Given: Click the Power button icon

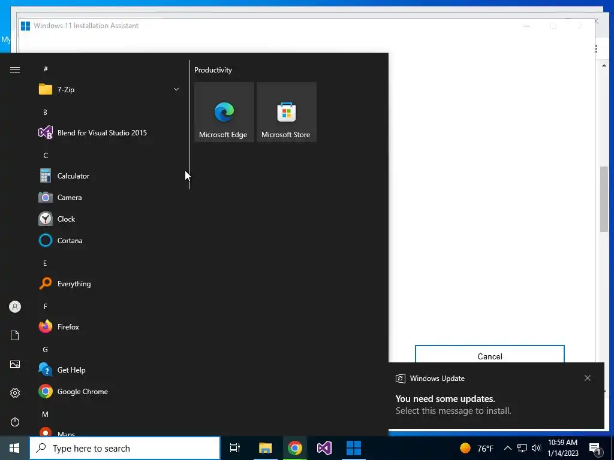Looking at the screenshot, I should [15, 422].
